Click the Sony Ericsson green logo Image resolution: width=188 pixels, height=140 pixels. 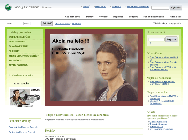coord(8,7)
